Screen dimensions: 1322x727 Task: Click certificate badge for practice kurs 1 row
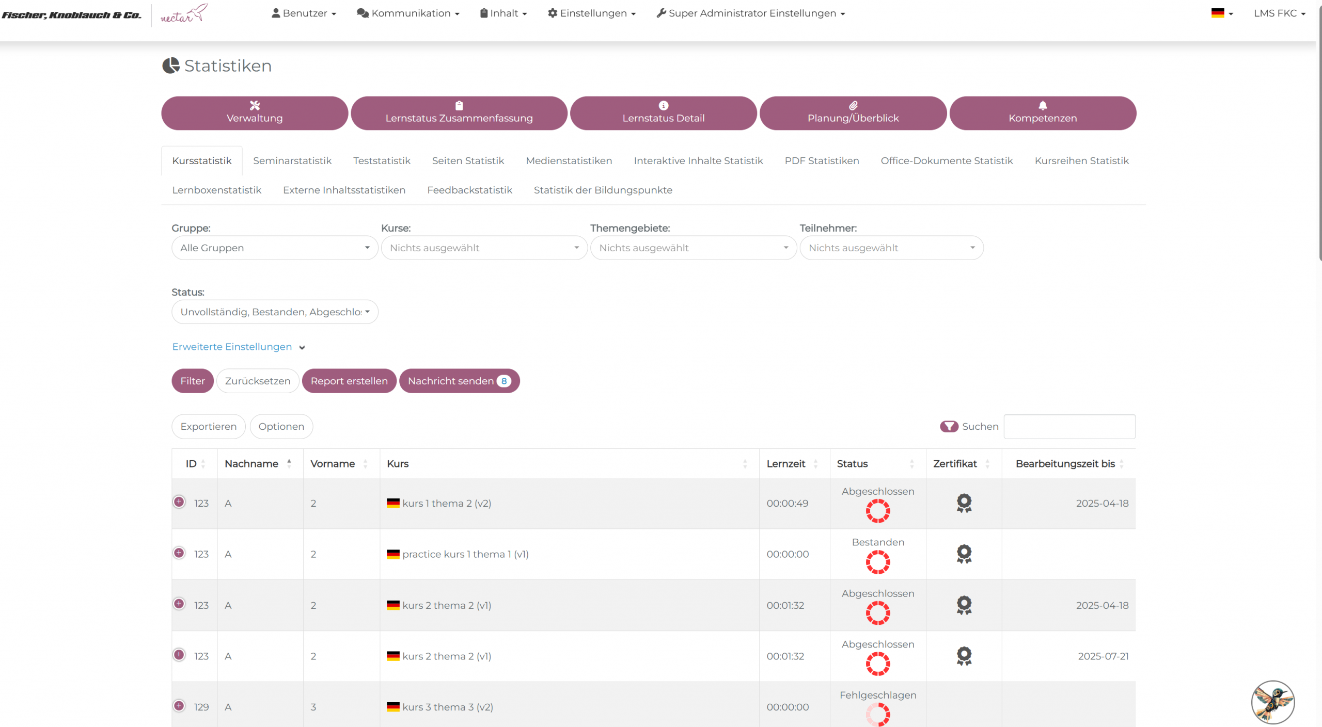pyautogui.click(x=964, y=554)
